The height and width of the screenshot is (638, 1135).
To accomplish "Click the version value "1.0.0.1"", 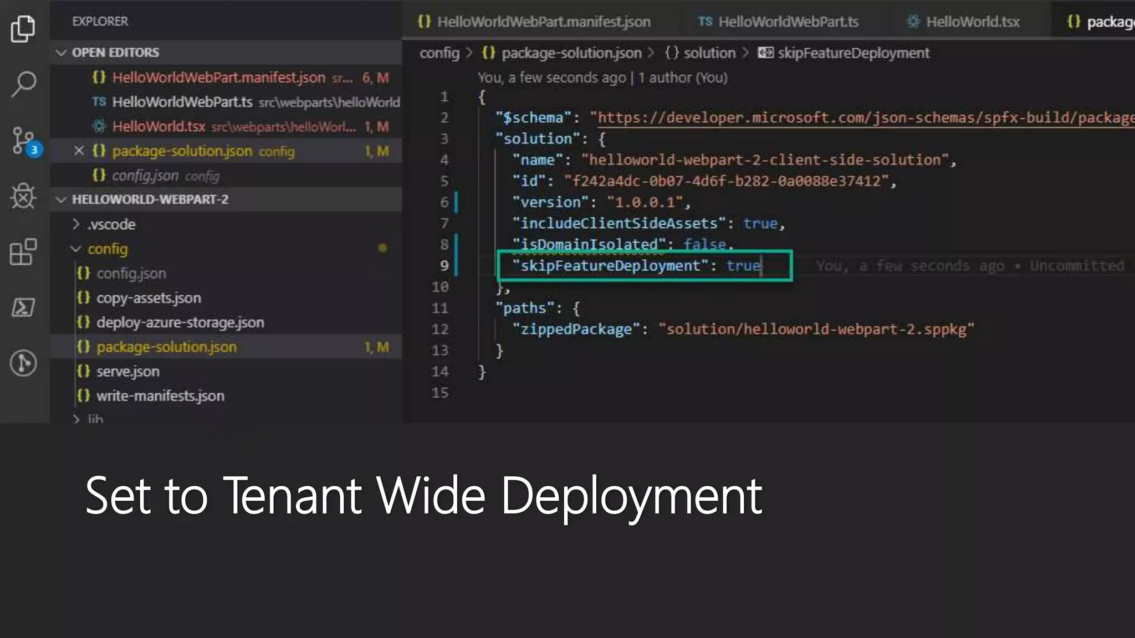I will (645, 202).
